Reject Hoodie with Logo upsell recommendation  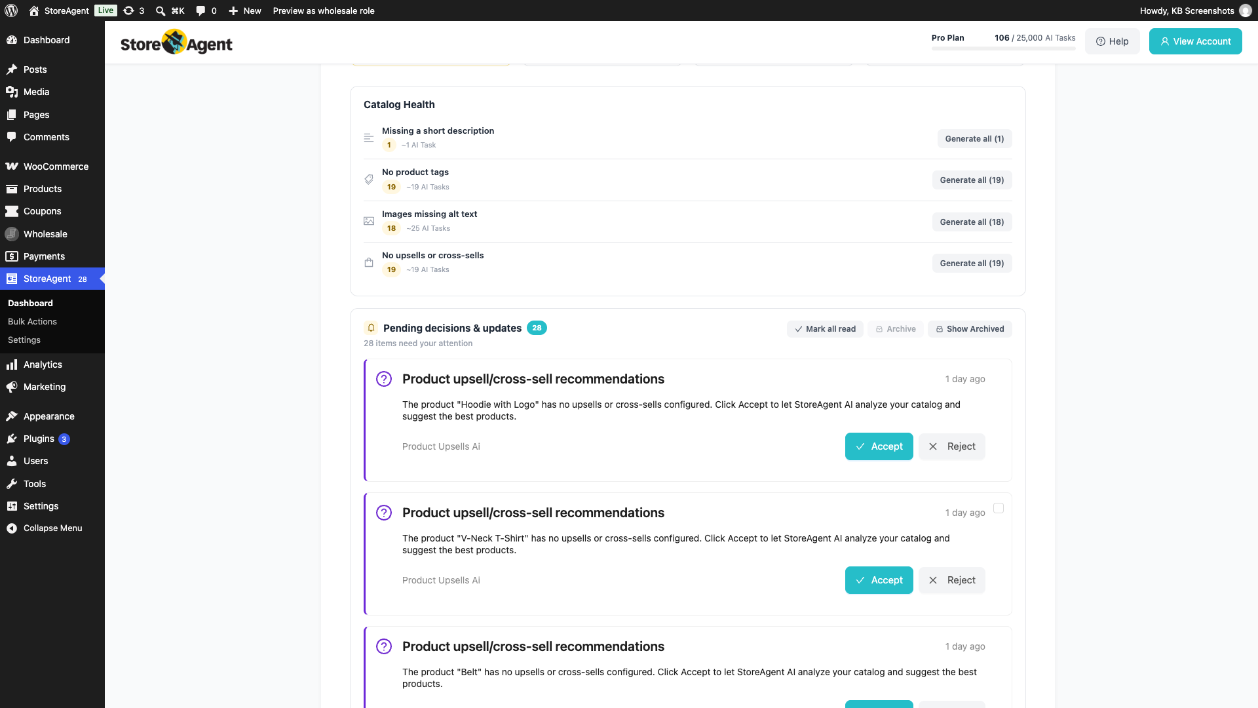[x=951, y=446]
